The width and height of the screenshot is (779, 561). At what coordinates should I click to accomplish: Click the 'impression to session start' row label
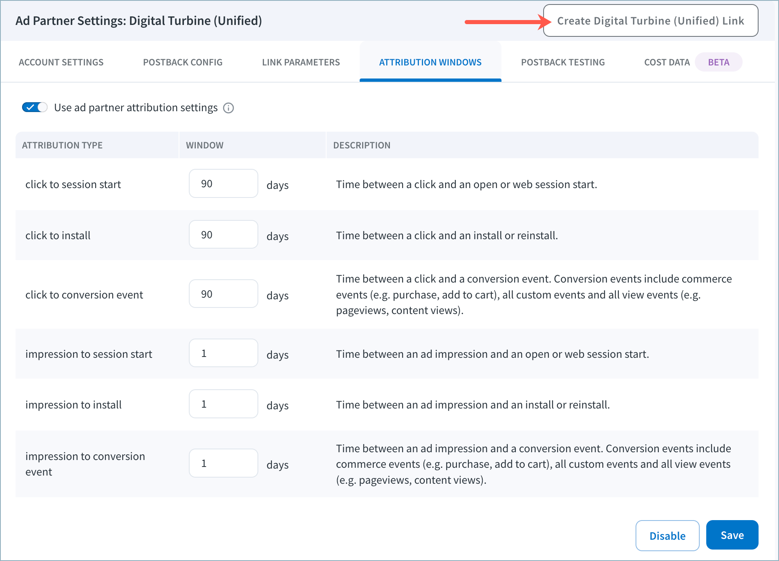click(x=89, y=354)
